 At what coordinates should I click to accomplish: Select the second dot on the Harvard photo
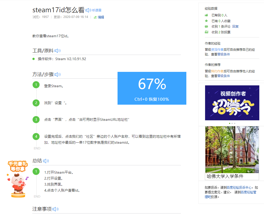tap(229, 169)
